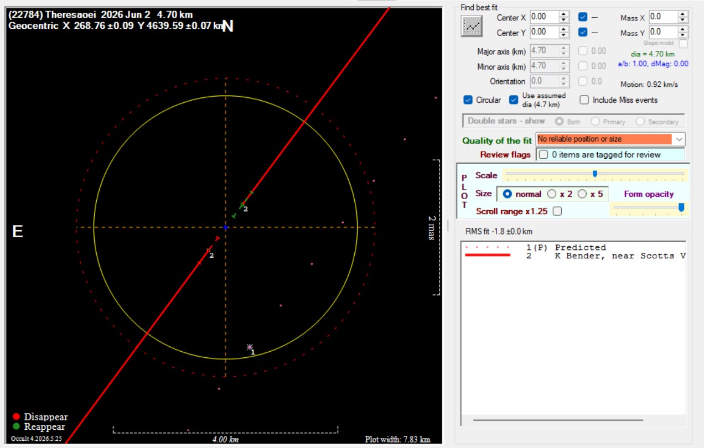Select the Primary double stars radio
This screenshot has width=704, height=448.
click(596, 121)
